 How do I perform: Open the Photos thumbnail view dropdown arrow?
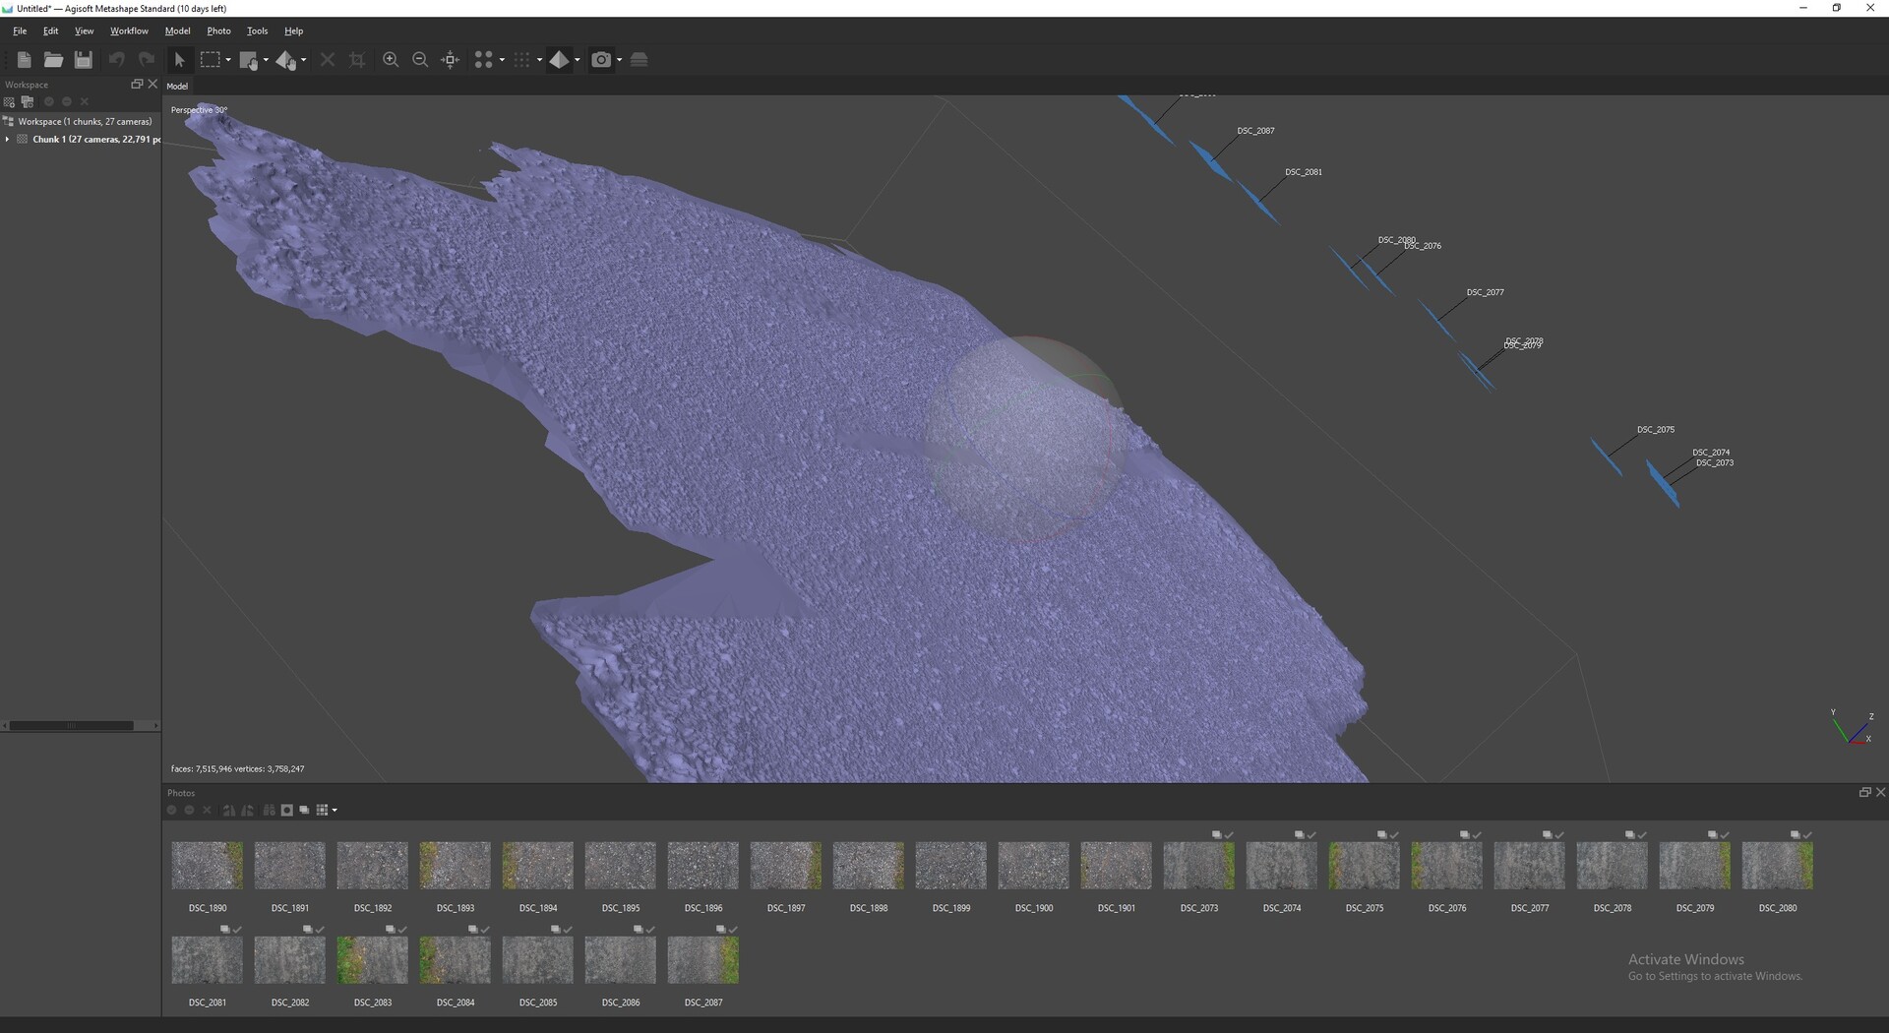[x=335, y=811]
